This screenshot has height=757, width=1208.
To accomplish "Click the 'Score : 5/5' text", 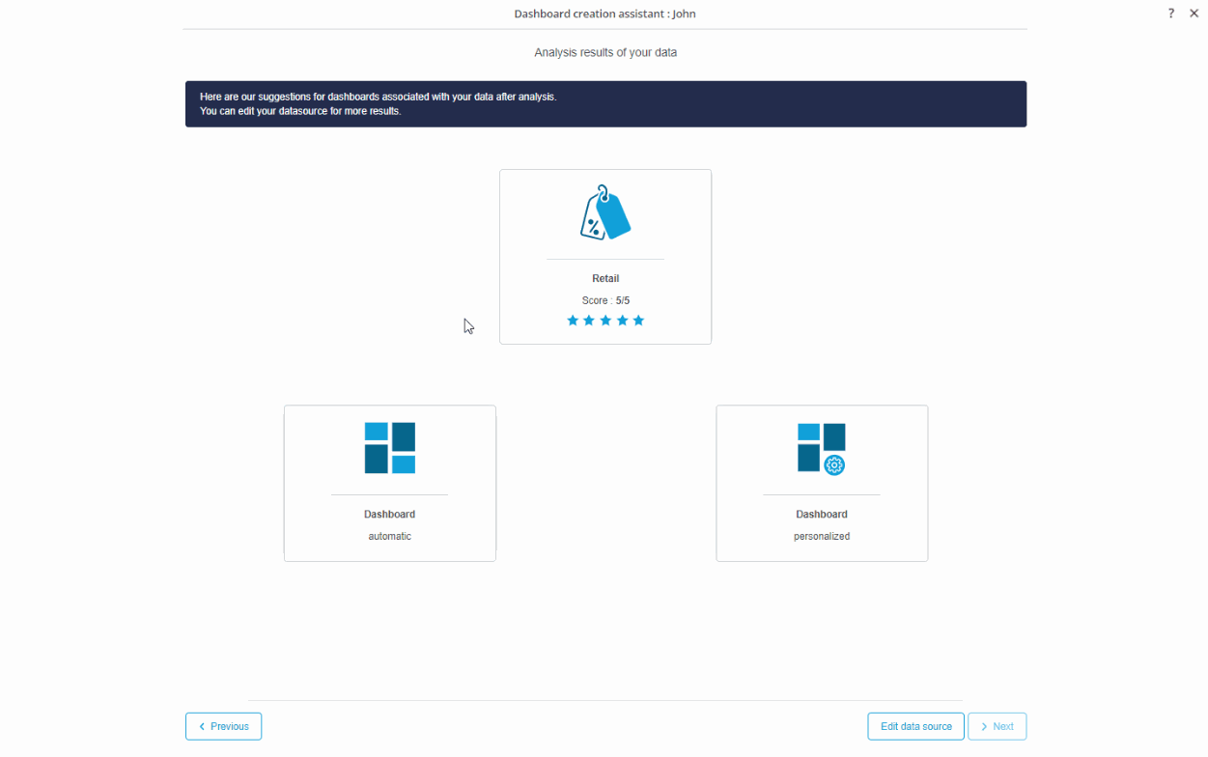I will pyautogui.click(x=605, y=300).
